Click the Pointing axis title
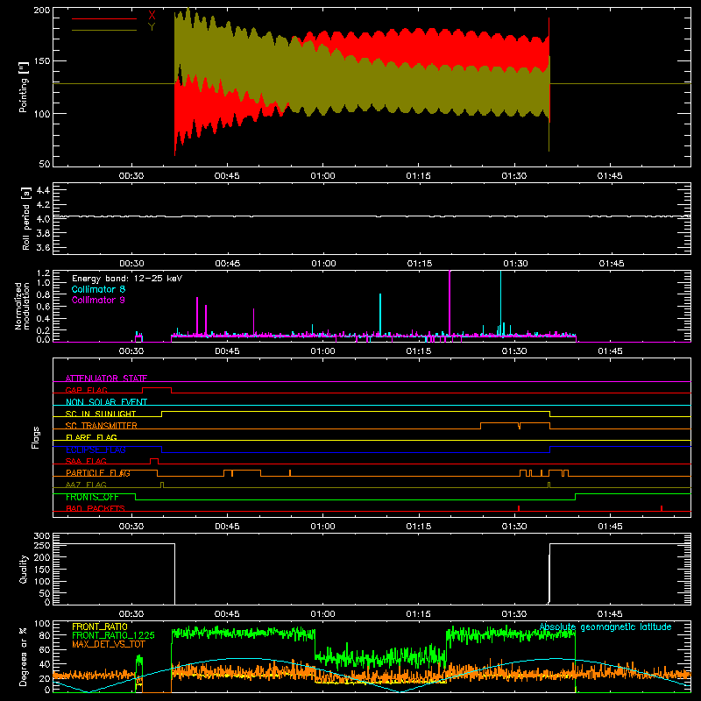Image resolution: width=701 pixels, height=701 pixels. 24,87
